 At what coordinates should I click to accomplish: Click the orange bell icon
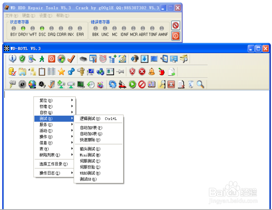click(x=151, y=72)
